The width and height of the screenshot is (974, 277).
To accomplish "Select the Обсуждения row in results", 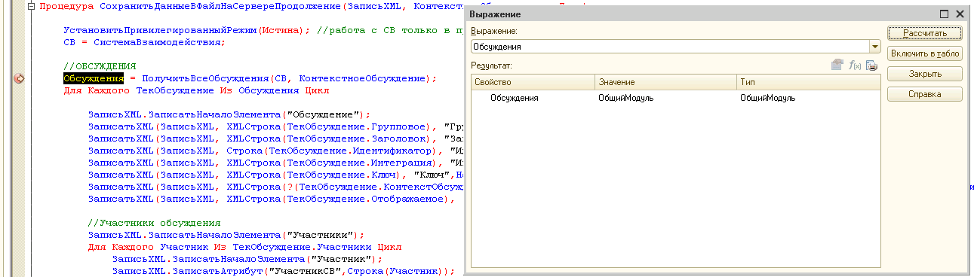I will tap(674, 98).
